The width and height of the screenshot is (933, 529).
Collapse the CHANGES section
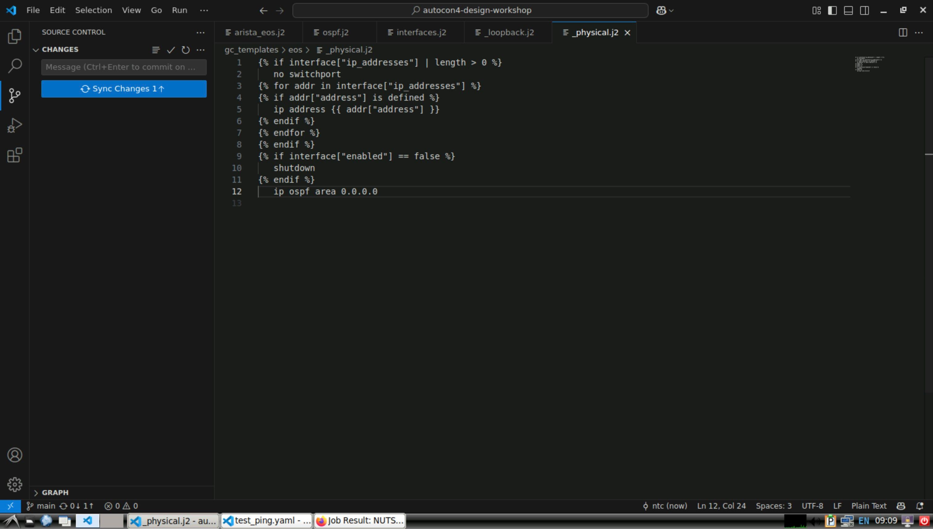tap(35, 50)
